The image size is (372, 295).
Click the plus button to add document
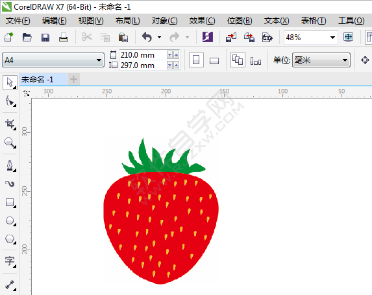(73, 79)
